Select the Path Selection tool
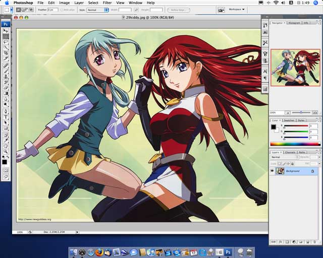Viewport: 323px width, 258px height. (x=6, y=122)
